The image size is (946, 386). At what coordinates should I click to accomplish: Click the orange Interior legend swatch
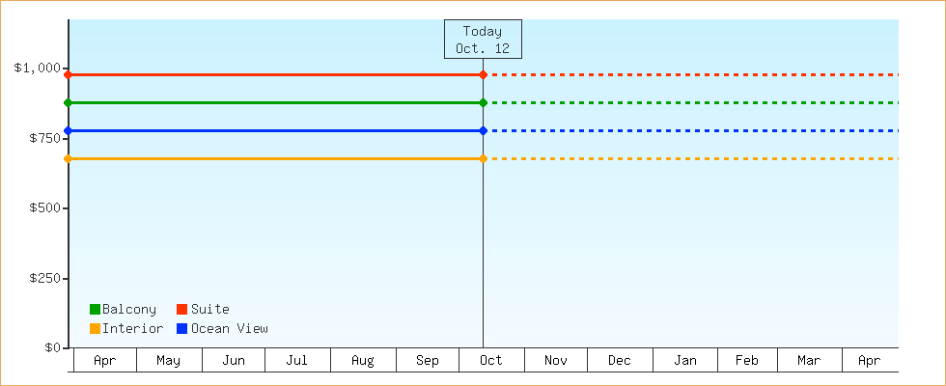95,329
